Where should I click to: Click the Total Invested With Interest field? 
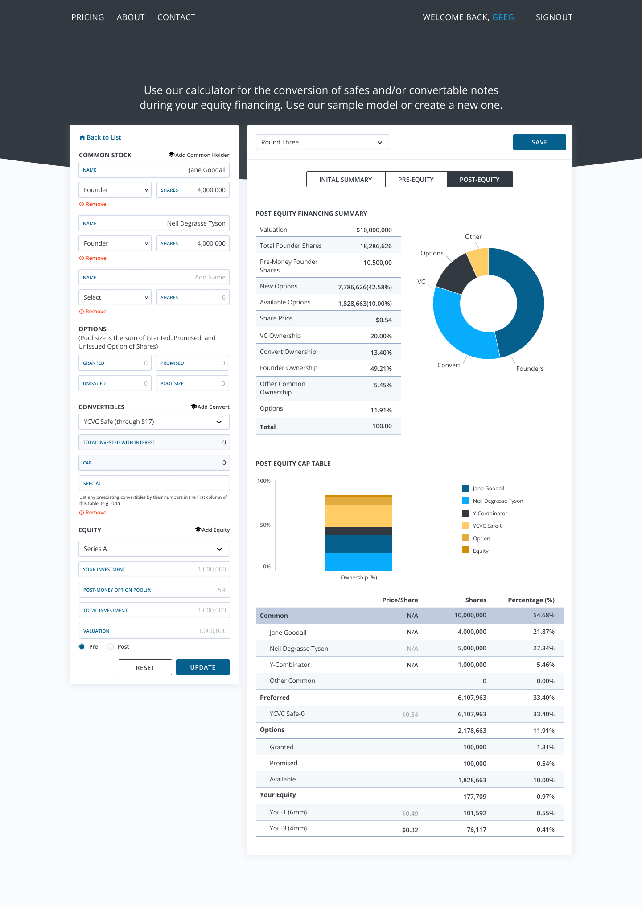tap(154, 442)
